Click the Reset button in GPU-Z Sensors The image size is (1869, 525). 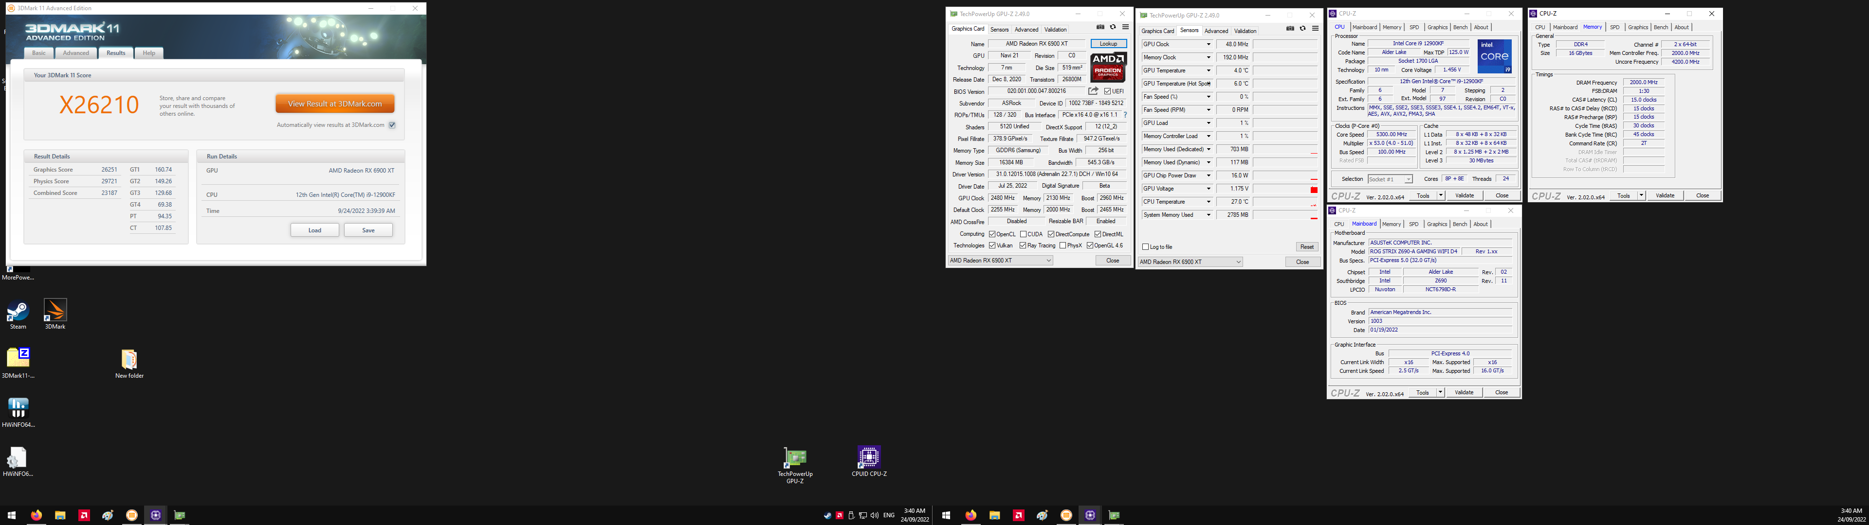coord(1307,247)
